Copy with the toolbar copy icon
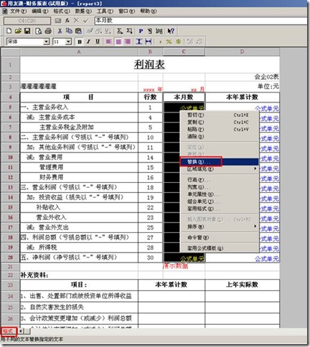 (x=69, y=31)
